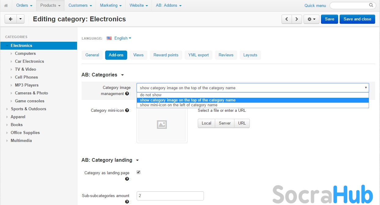Expand the Computers subcategory in tree
Screen dimensions: 380x205
pyautogui.click(x=11, y=54)
